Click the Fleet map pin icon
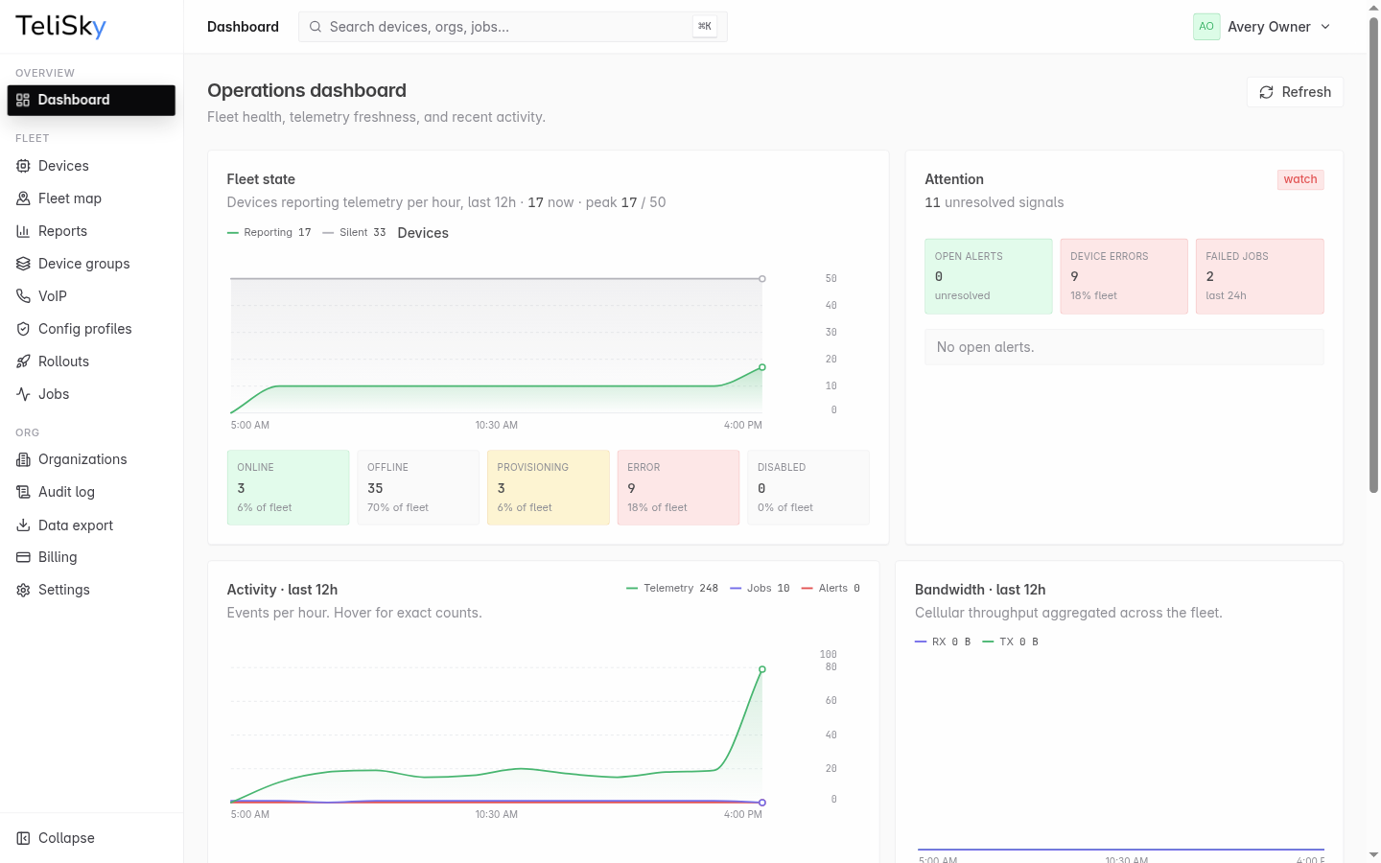 point(23,198)
